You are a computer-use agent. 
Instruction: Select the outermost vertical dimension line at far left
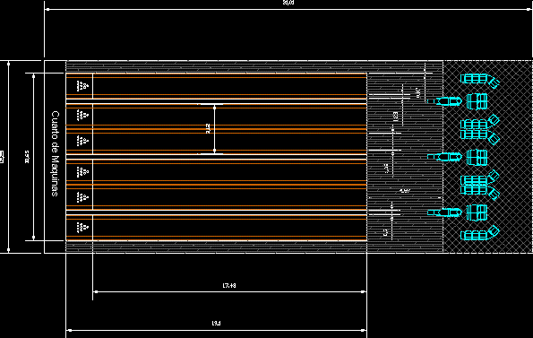(x=8, y=157)
